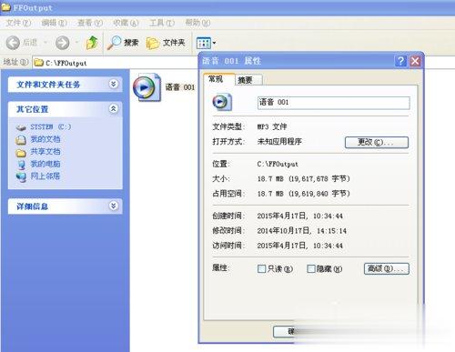This screenshot has height=352, width=455.
Task: Click 未知应用程序 open-with text
Action: (279, 141)
